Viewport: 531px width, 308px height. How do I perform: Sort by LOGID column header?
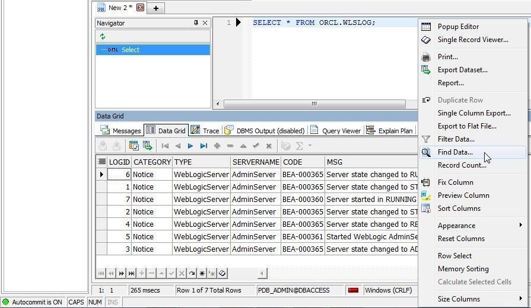pyautogui.click(x=119, y=162)
